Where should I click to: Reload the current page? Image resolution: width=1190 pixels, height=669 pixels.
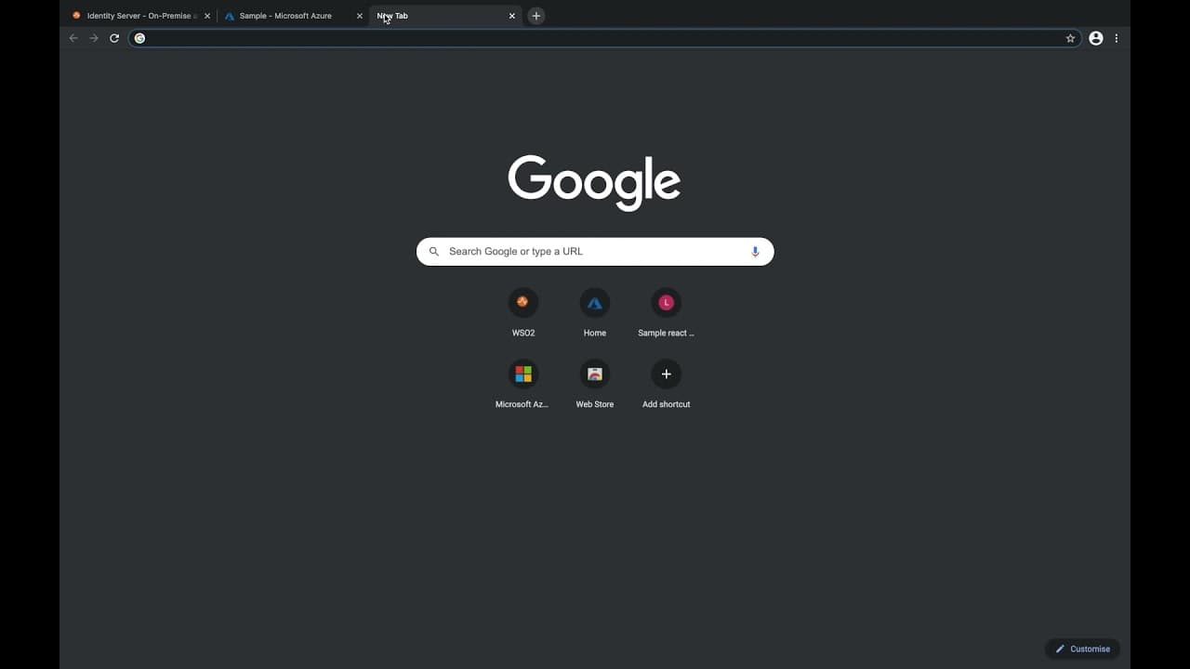113,38
